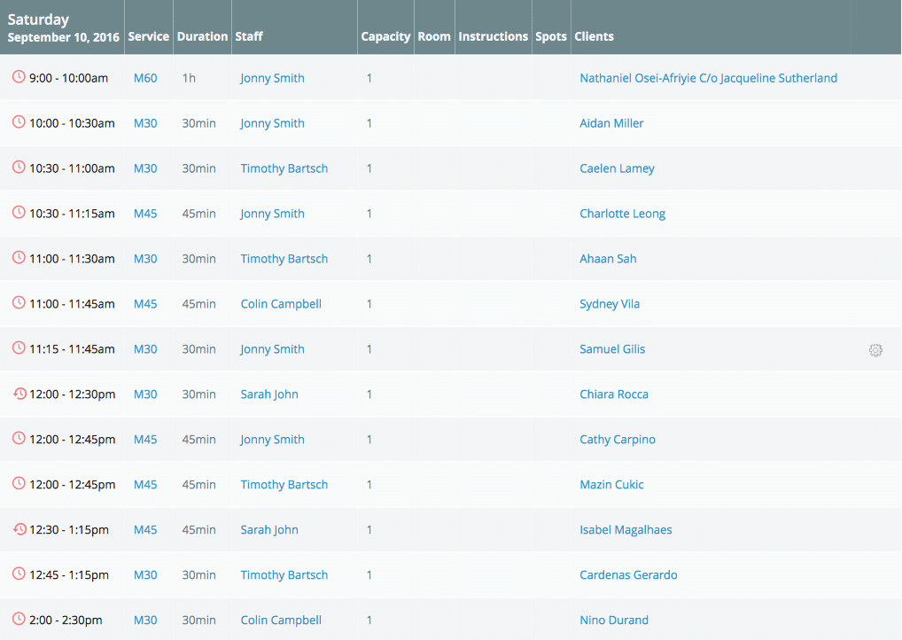
Task: Open staff Colin Campbell on the 11:00 - 11:45am row
Action: 281,304
